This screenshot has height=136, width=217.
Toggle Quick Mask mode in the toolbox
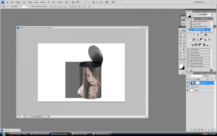click(x=182, y=72)
